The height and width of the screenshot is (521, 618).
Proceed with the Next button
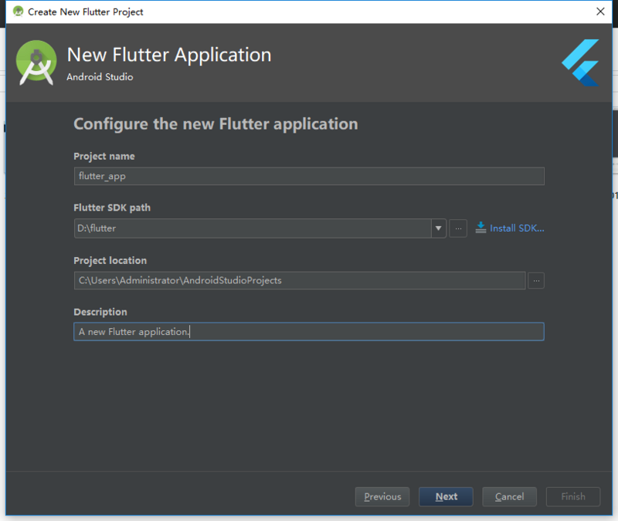coord(446,496)
